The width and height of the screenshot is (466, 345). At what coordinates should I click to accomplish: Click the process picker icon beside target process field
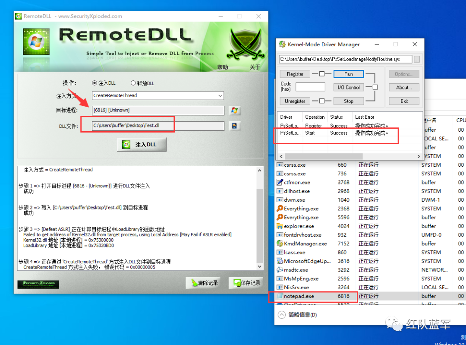click(x=234, y=111)
